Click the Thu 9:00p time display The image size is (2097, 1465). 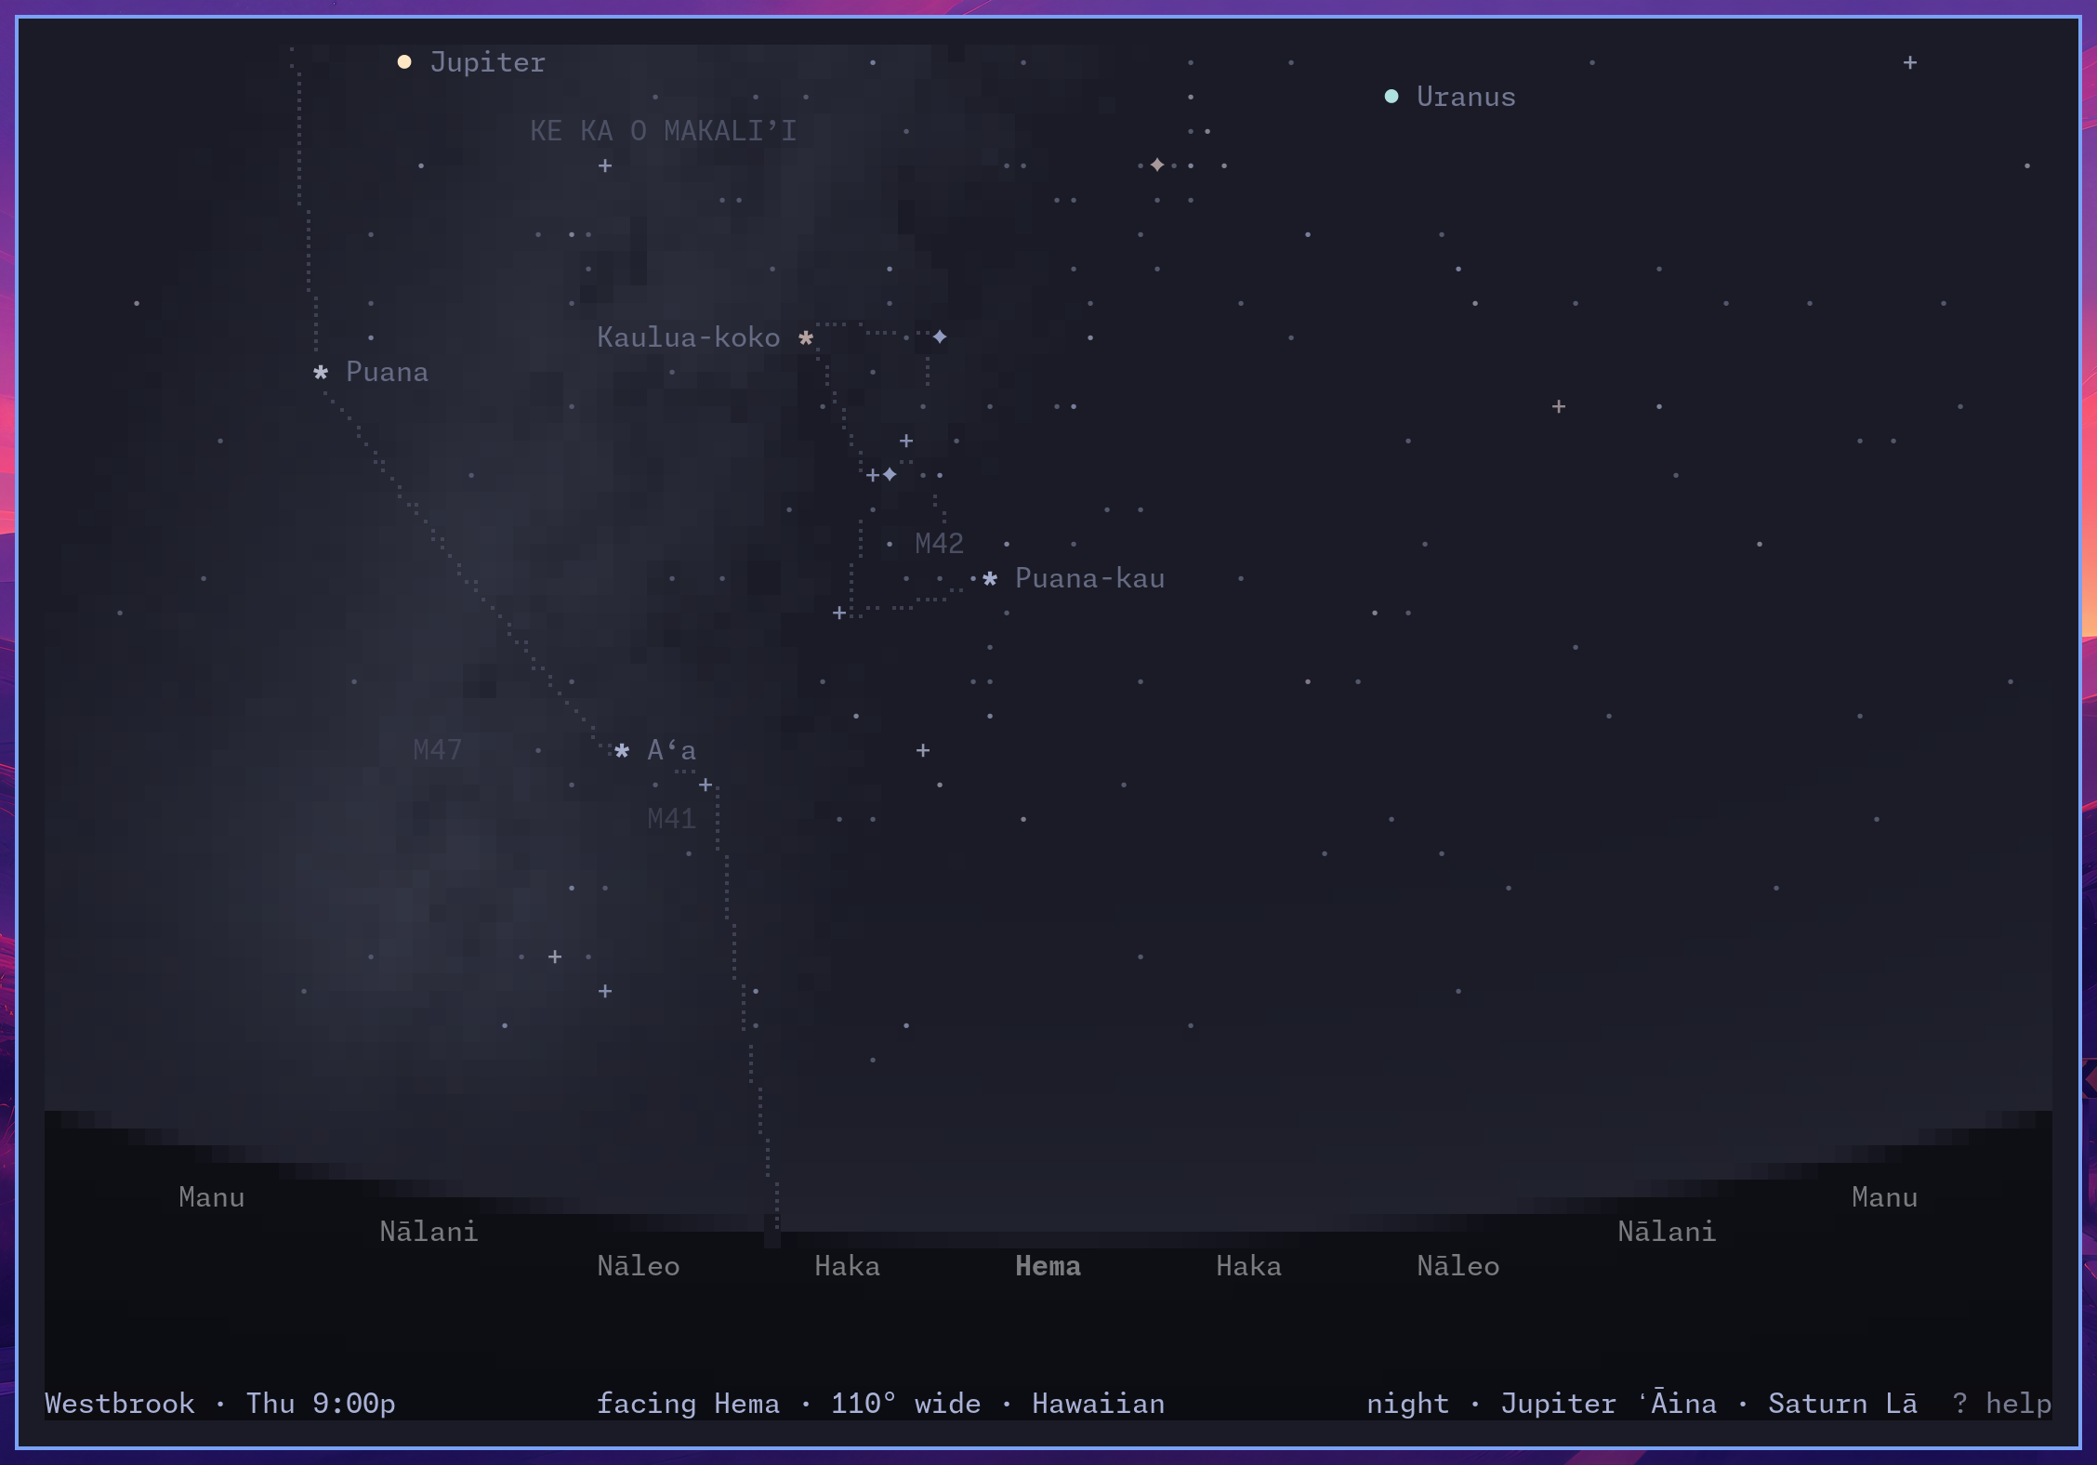click(x=321, y=1404)
